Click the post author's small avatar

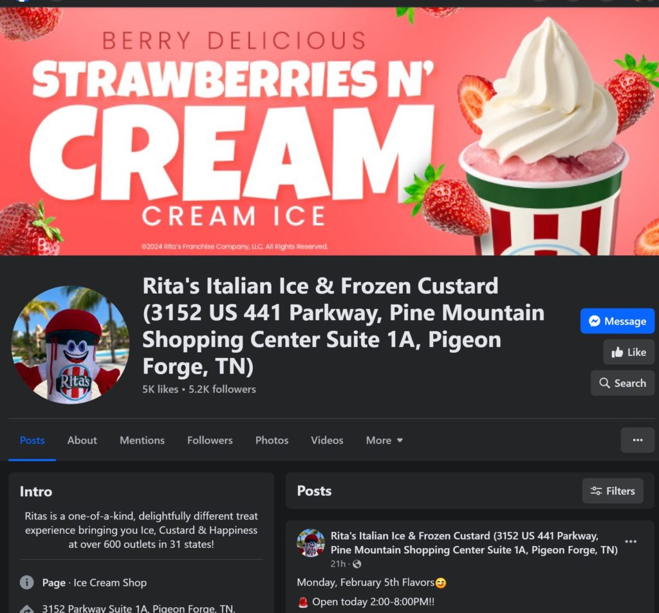tap(311, 543)
